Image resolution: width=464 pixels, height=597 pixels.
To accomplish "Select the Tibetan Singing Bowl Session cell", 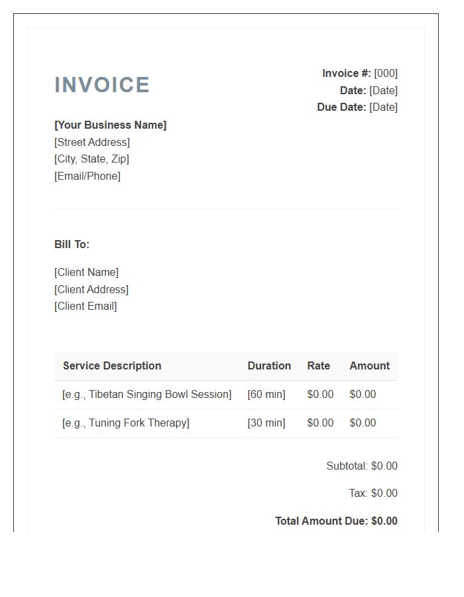I will [x=146, y=394].
